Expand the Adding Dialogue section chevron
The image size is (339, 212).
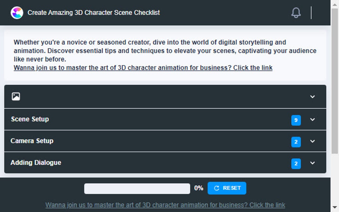pos(312,163)
